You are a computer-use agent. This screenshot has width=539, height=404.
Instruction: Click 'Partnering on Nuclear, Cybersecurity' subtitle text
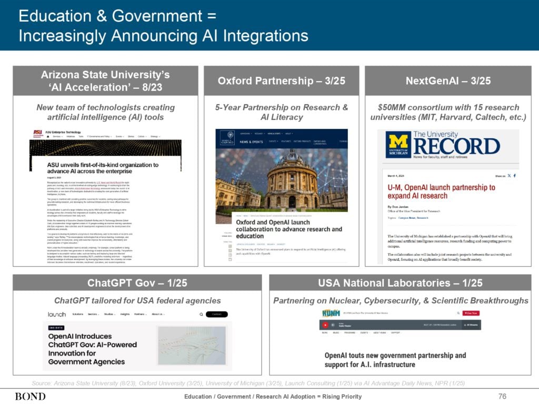[x=401, y=300]
